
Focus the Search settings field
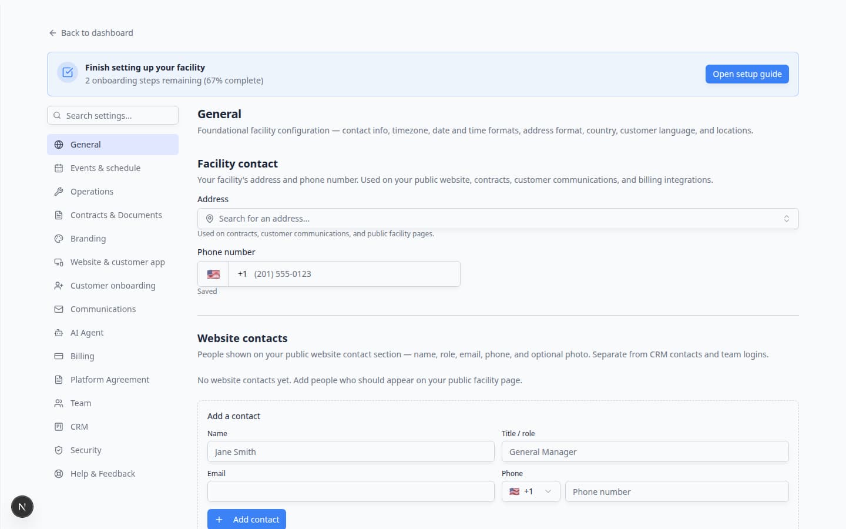coord(113,115)
